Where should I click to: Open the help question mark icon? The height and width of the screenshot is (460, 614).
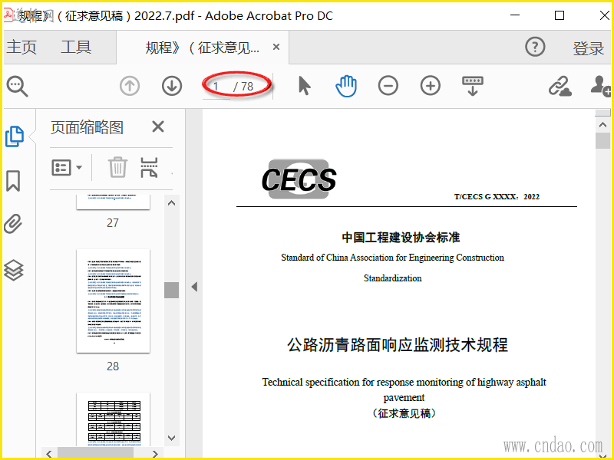point(535,47)
